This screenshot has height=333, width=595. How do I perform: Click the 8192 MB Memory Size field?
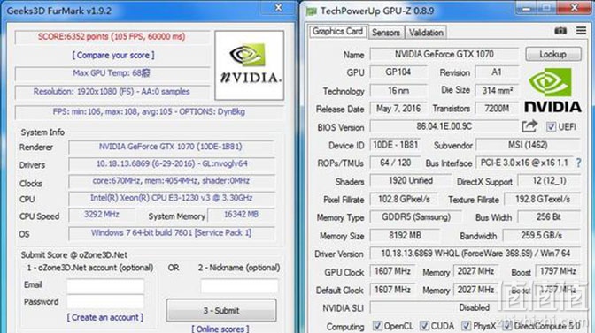[x=405, y=236]
